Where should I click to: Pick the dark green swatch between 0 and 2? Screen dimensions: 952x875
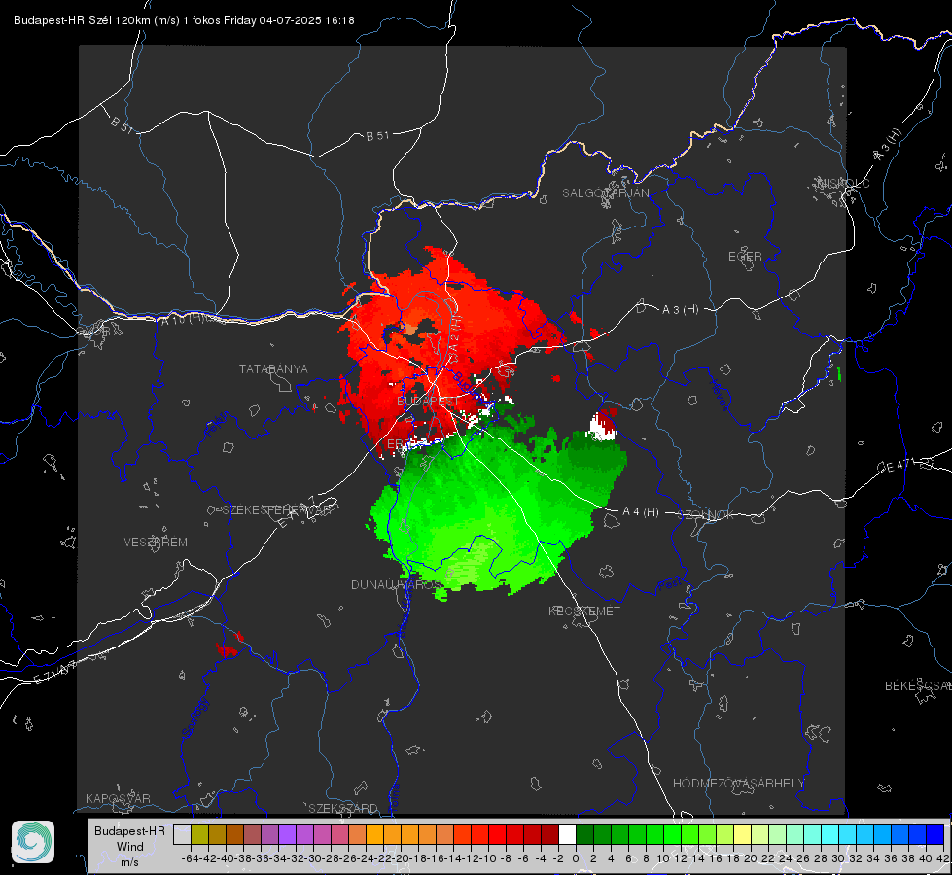[x=584, y=834]
